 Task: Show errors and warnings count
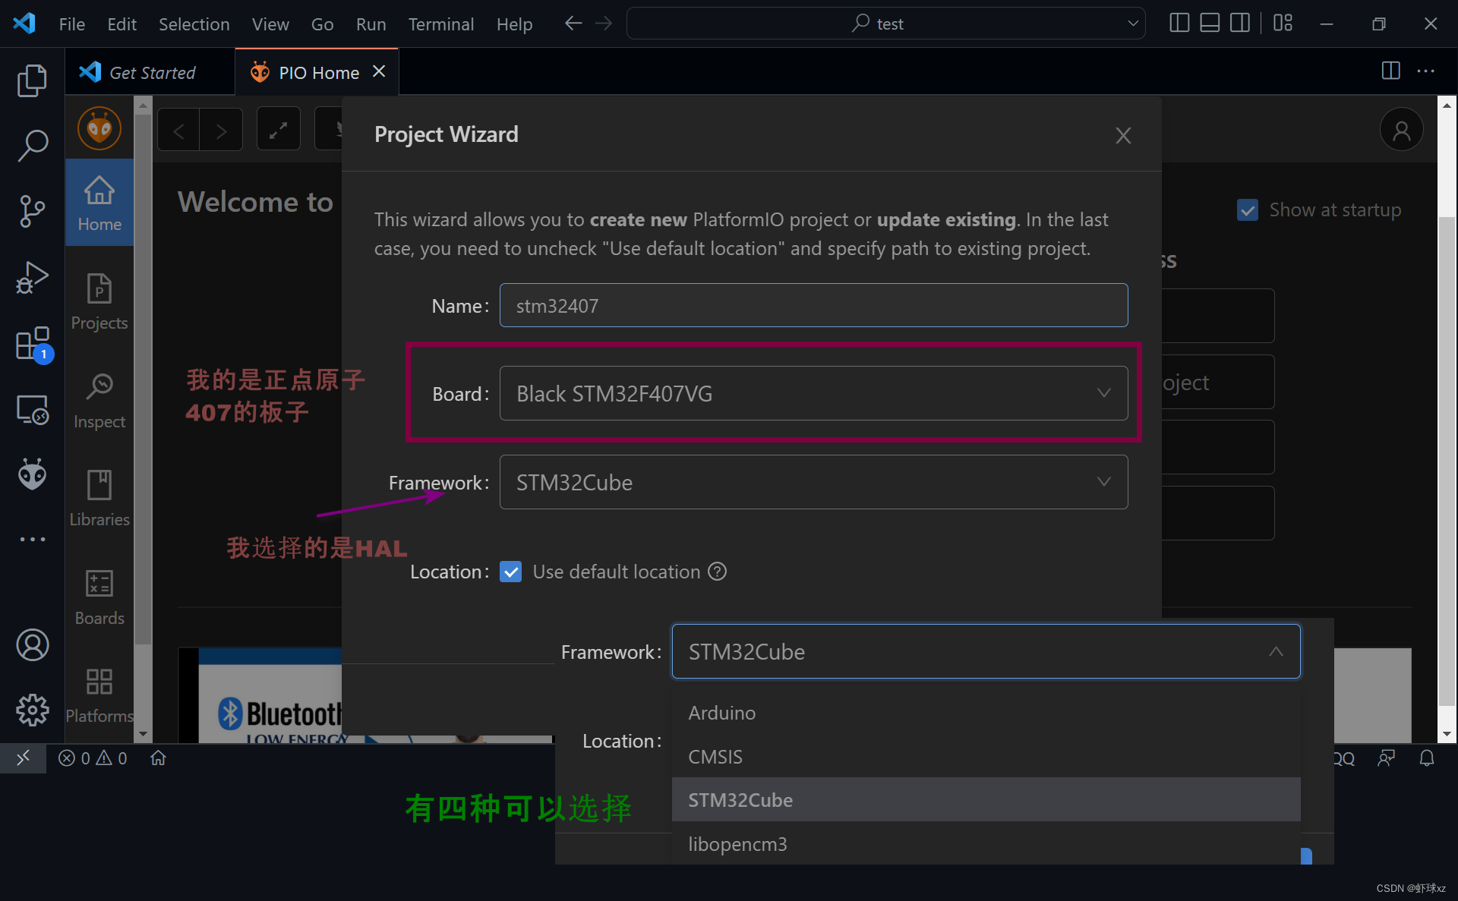(x=93, y=758)
